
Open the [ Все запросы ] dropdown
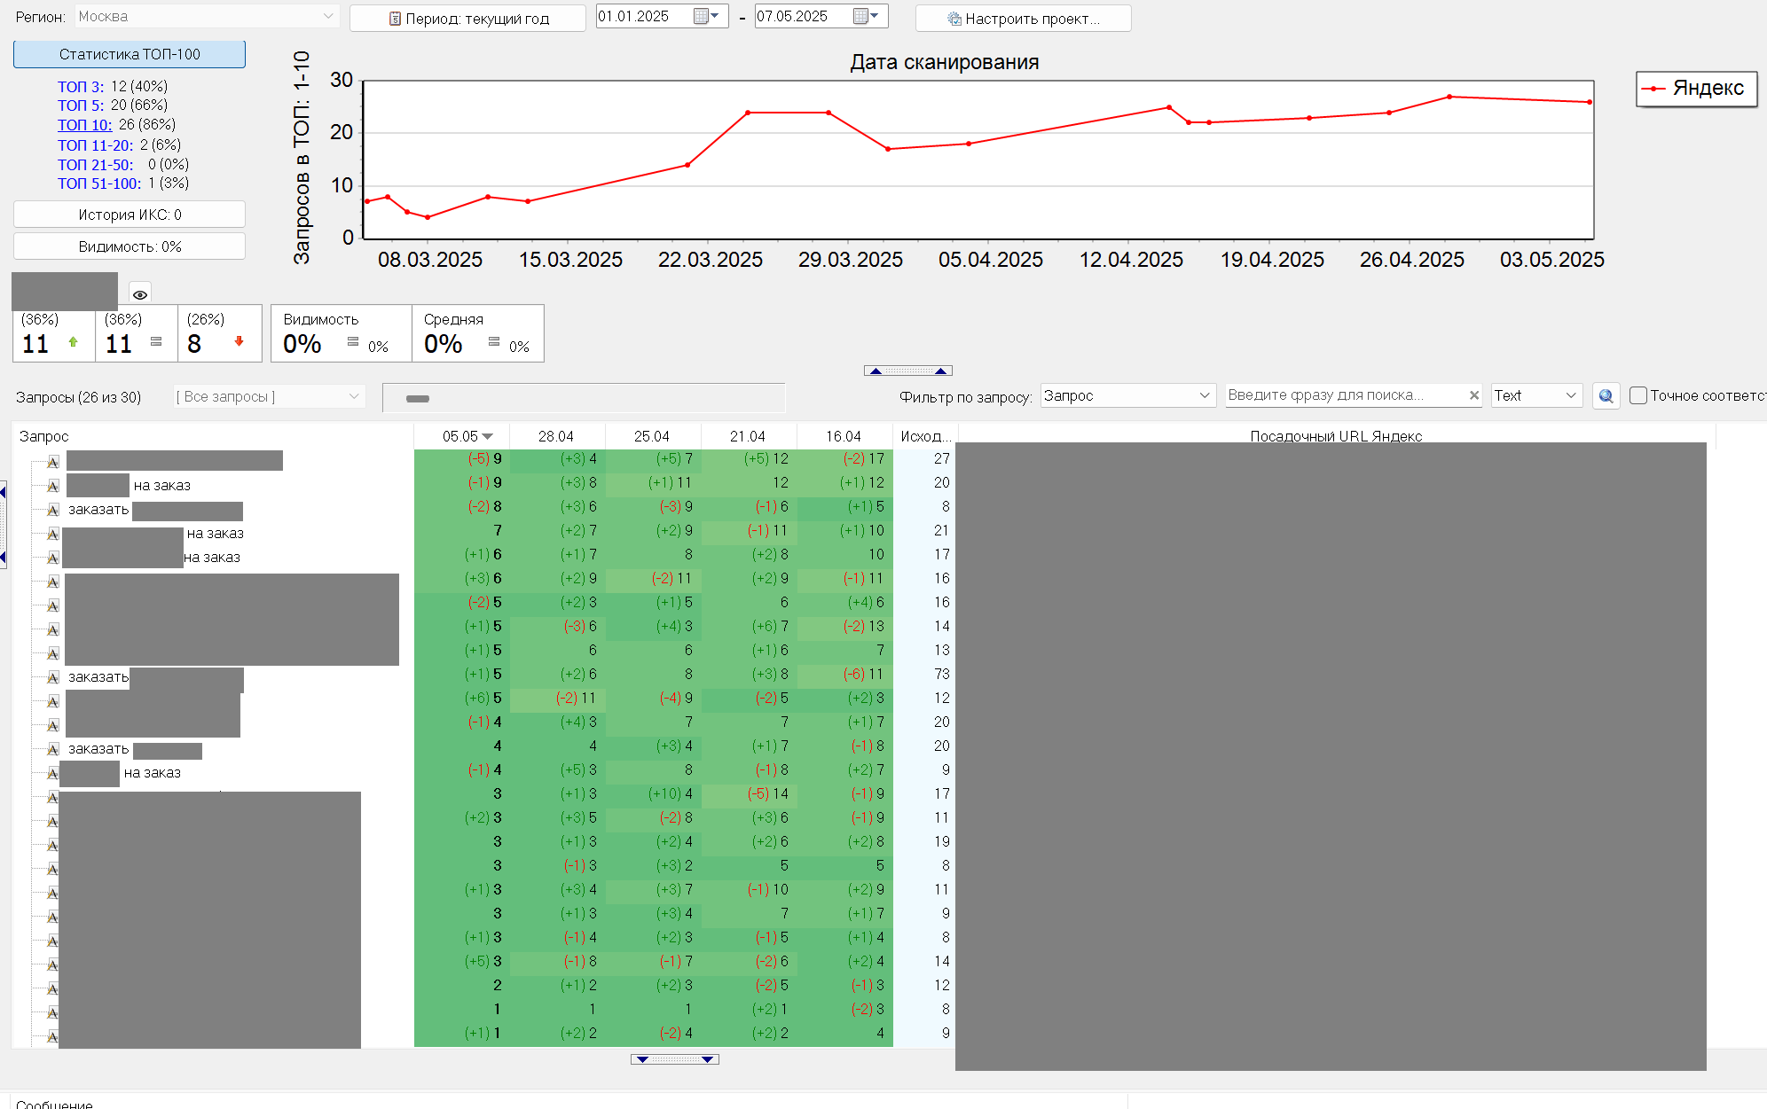(269, 396)
